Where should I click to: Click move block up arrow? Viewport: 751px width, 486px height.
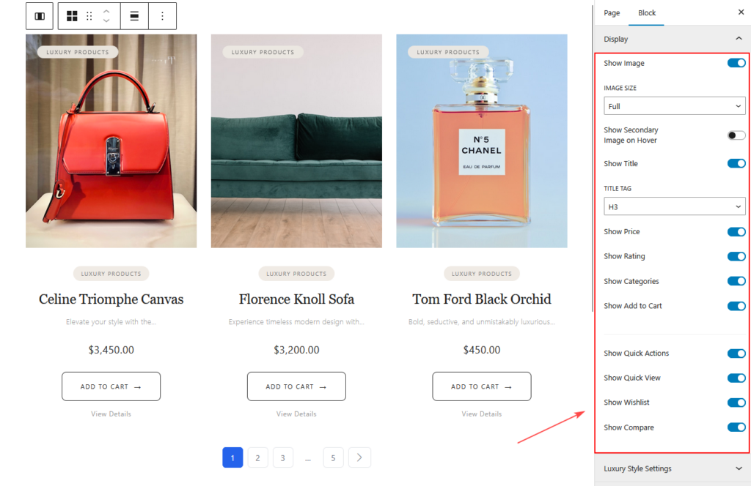(x=106, y=11)
